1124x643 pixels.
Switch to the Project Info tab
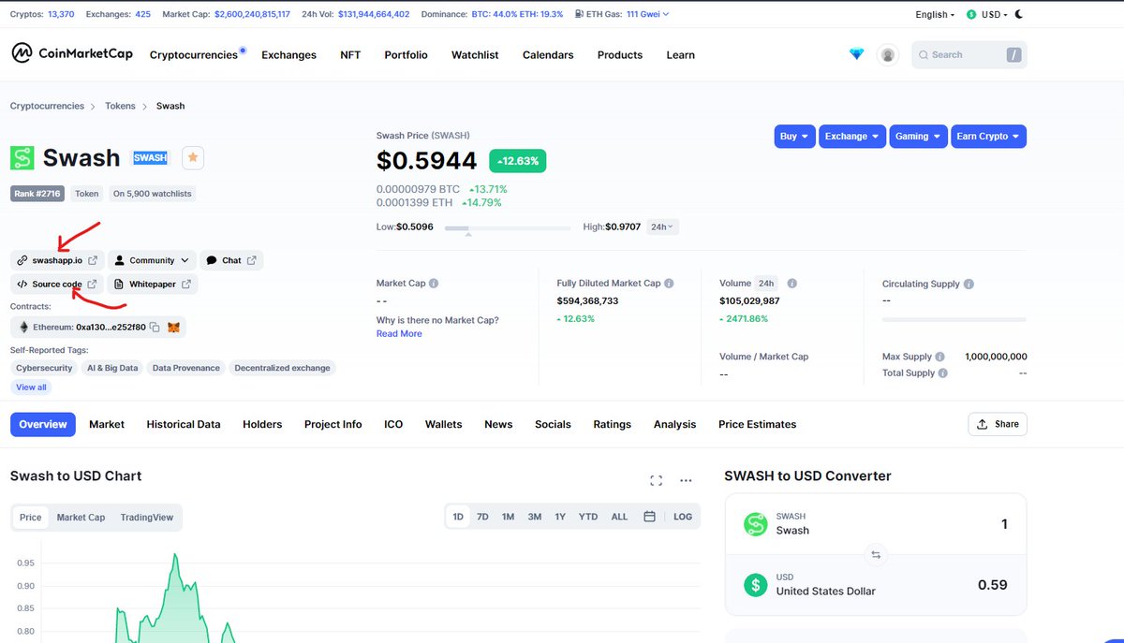tap(333, 424)
